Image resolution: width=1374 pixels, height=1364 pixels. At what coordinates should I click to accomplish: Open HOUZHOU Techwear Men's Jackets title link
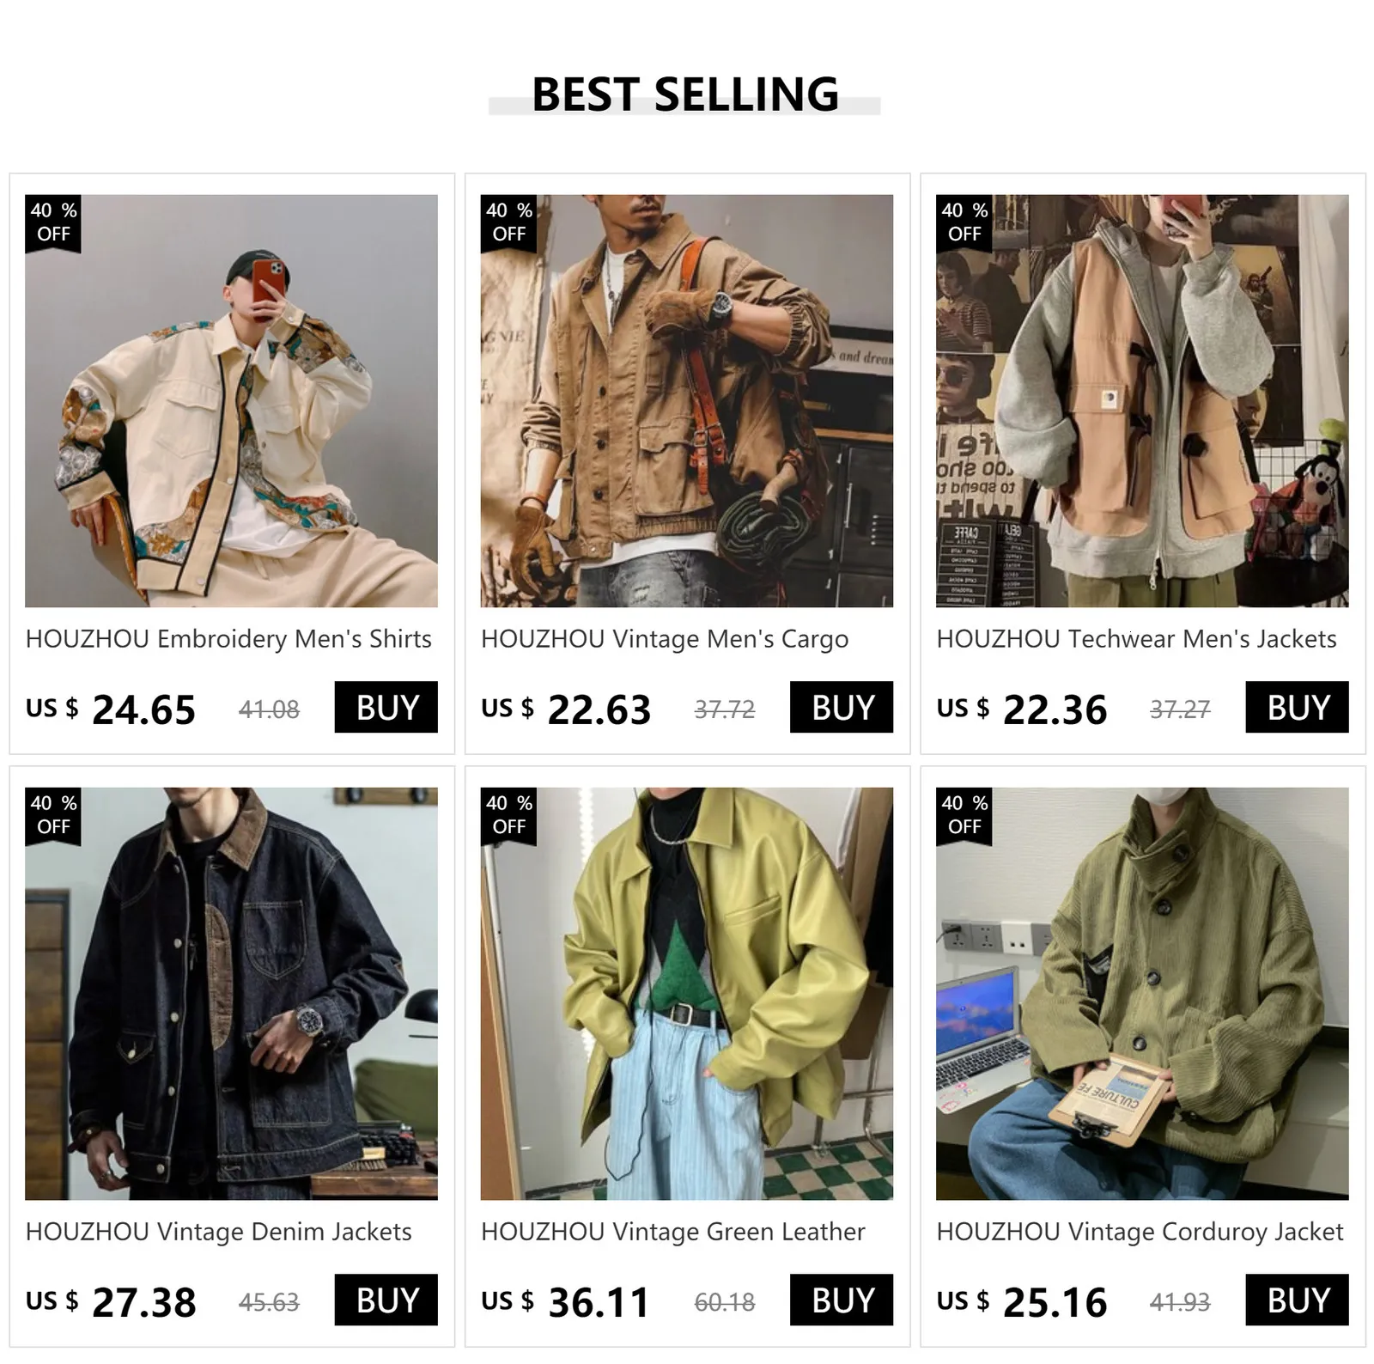coord(1136,639)
